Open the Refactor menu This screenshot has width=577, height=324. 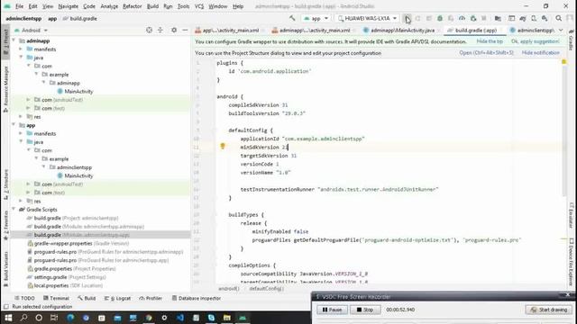click(x=133, y=6)
